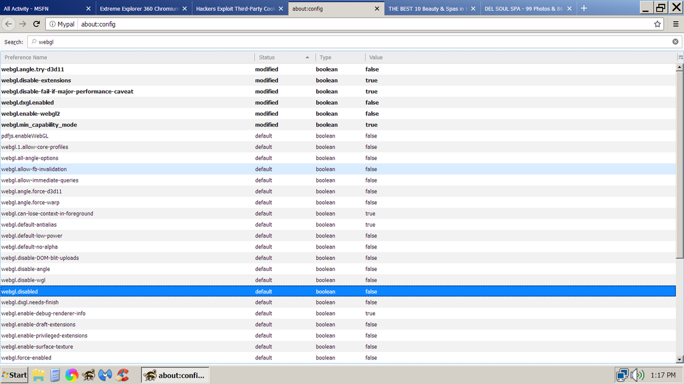The height and width of the screenshot is (384, 684).
Task: Select the webgl.min_capability_mode row
Action: (338, 125)
